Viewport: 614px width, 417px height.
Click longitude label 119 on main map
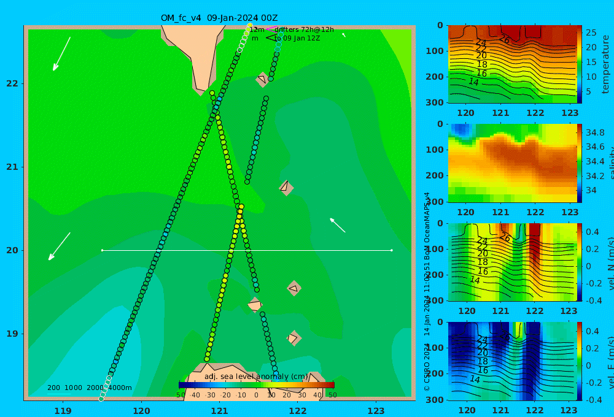(63, 411)
